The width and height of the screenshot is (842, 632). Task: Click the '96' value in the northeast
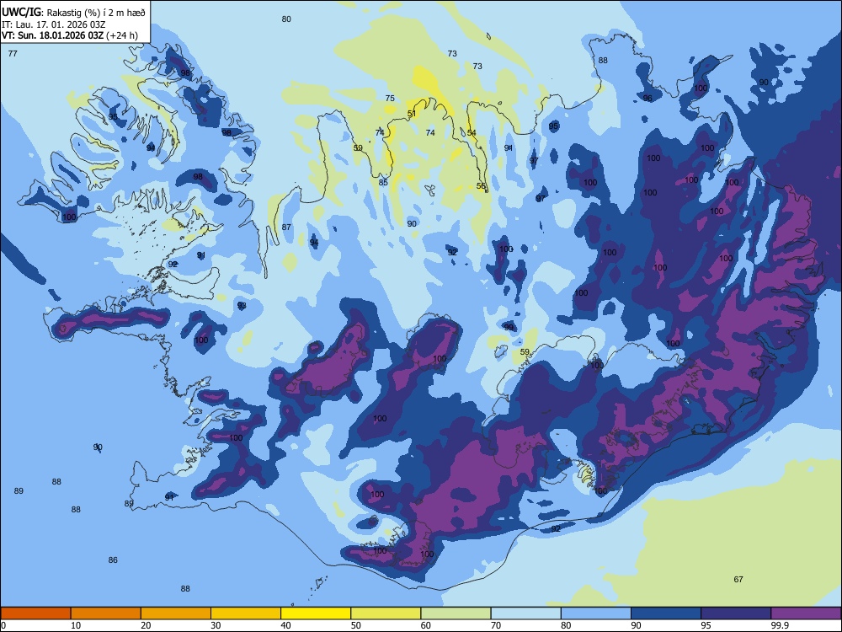[647, 99]
